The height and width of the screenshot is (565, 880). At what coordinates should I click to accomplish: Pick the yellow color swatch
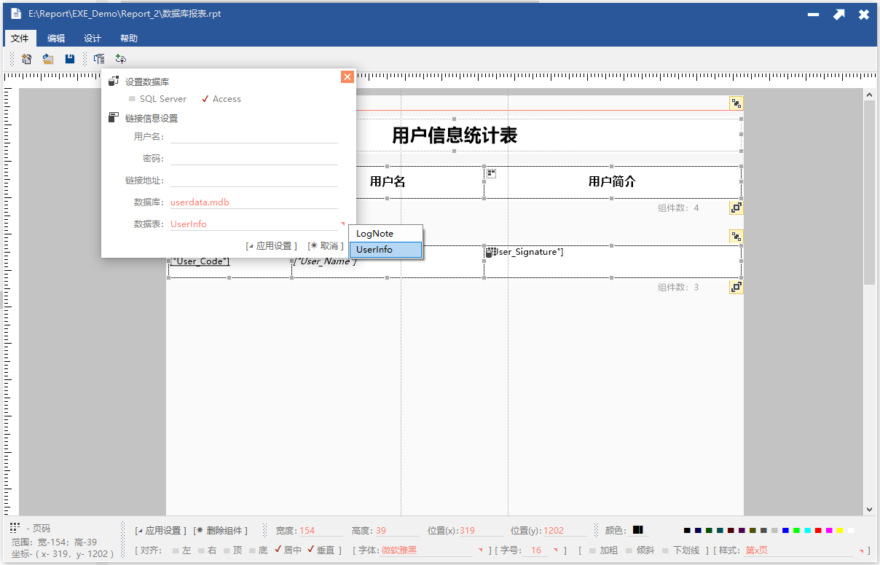[x=840, y=531]
